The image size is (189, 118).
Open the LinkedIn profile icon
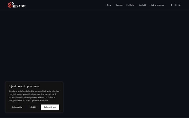[180, 5]
